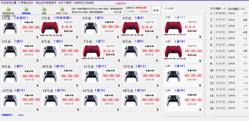This screenshot has height=121, width=249.
Task: Start timing on table 11
Action: [x=110, y=71]
